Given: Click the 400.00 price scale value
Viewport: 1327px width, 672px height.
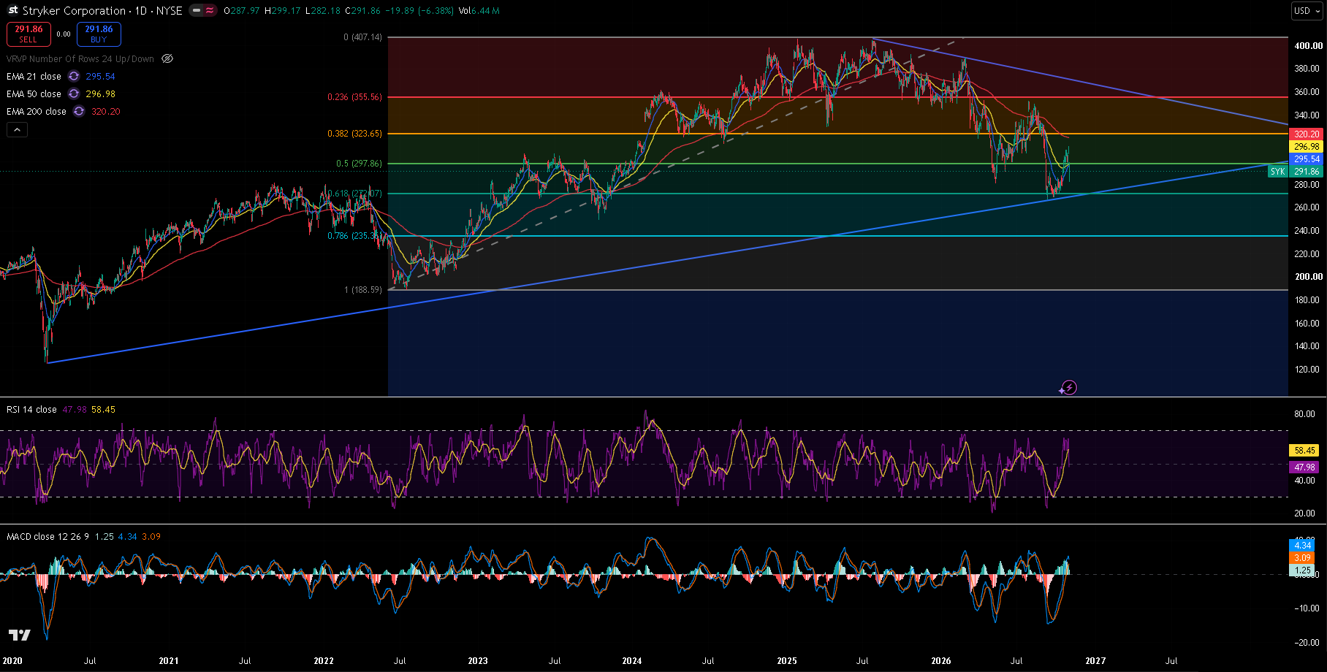Looking at the screenshot, I should click(x=1308, y=45).
